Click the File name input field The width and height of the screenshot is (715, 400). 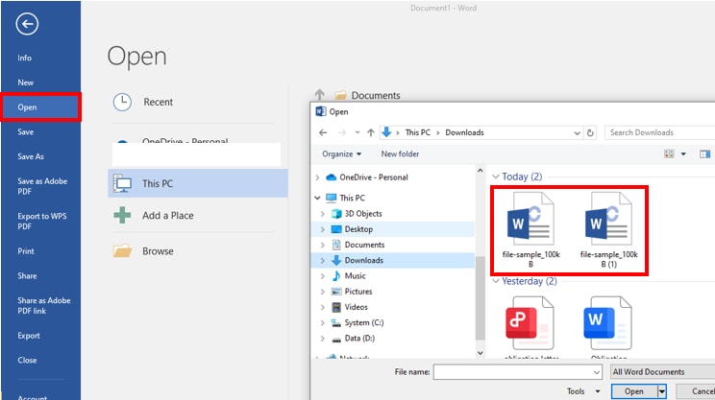(517, 372)
